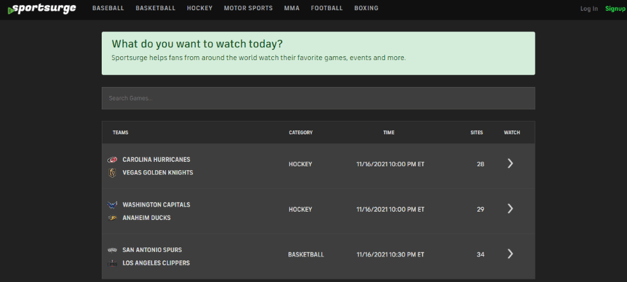Select the Anaheim Ducks team name
Screen dimensions: 627x282
pos(147,218)
